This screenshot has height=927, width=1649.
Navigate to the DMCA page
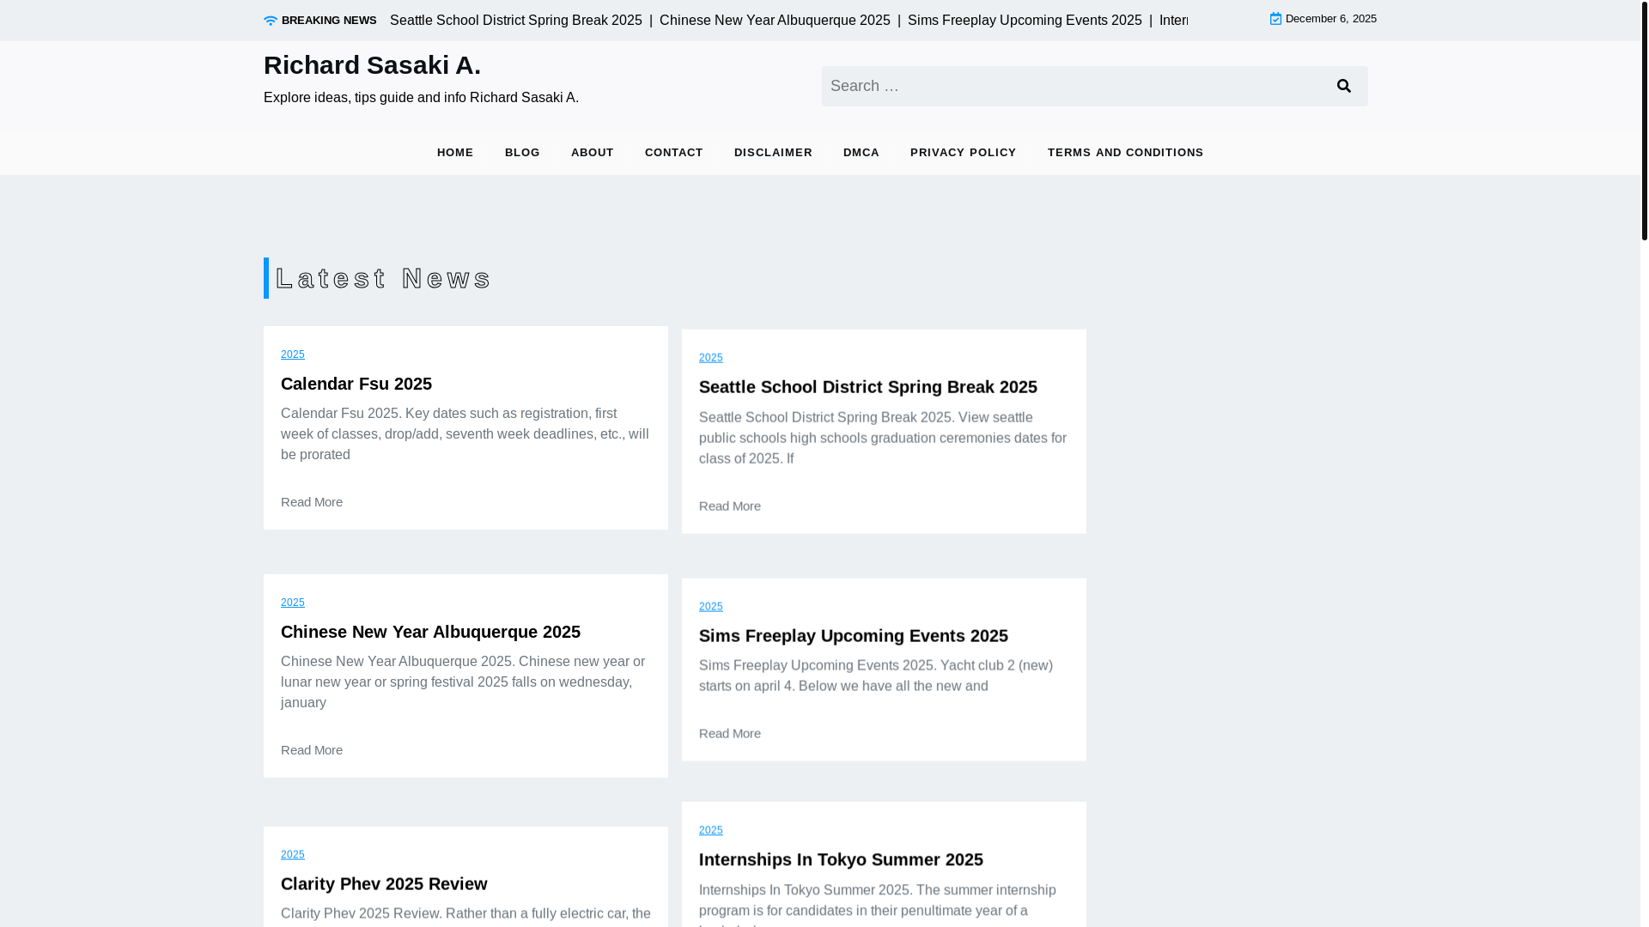coord(861,153)
